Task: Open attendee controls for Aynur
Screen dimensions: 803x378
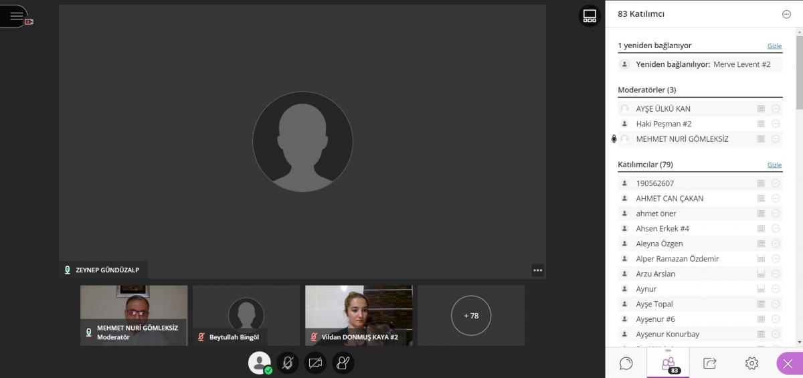Action: pyautogui.click(x=776, y=289)
